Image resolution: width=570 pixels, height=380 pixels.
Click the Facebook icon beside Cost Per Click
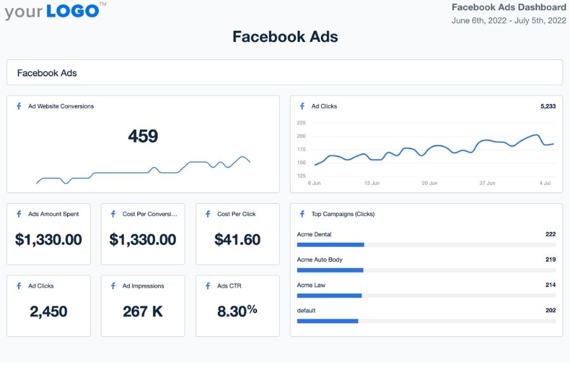click(208, 214)
